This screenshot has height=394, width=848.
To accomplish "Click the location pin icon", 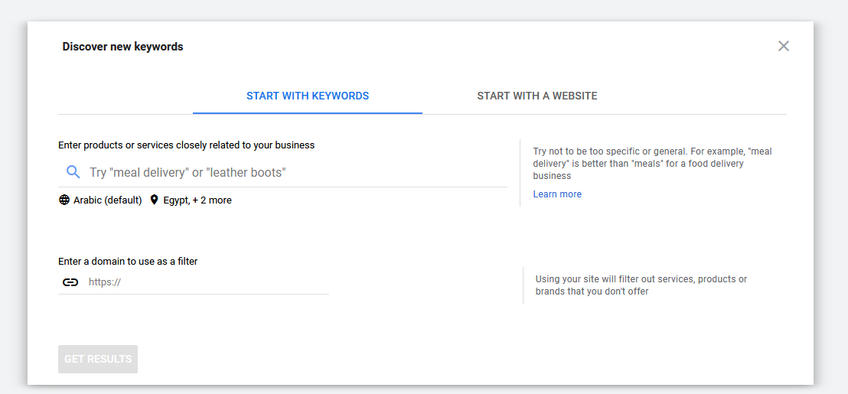I will [x=154, y=200].
